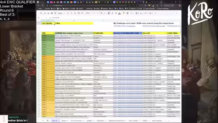The image size is (218, 123).
Task: Click the redo arrow in toolbar
Action: tap(48, 13)
